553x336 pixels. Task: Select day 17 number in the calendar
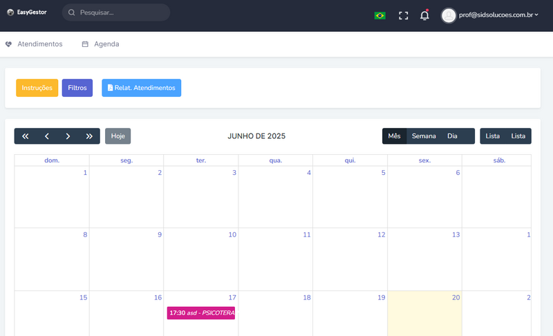pos(232,297)
